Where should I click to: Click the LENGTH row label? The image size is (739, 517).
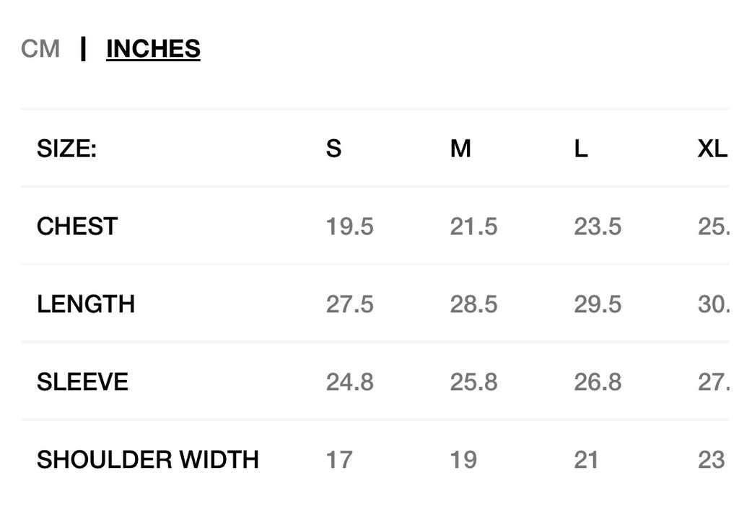point(86,304)
